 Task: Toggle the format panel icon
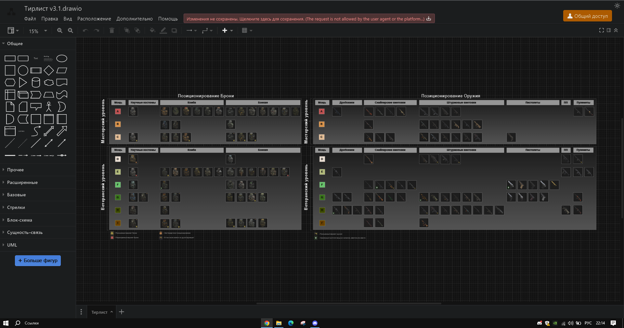(x=609, y=30)
